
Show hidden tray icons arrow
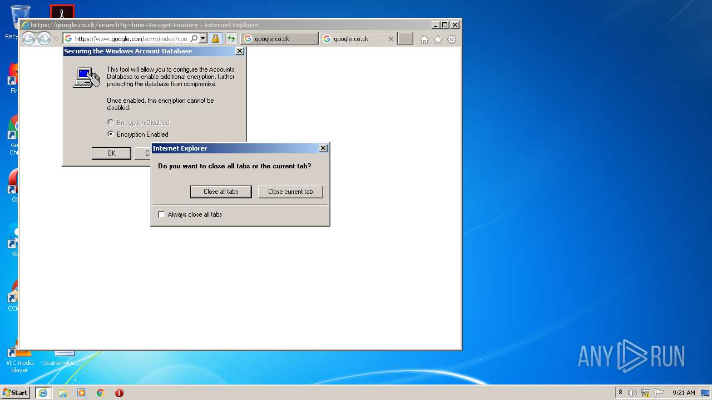(620, 393)
